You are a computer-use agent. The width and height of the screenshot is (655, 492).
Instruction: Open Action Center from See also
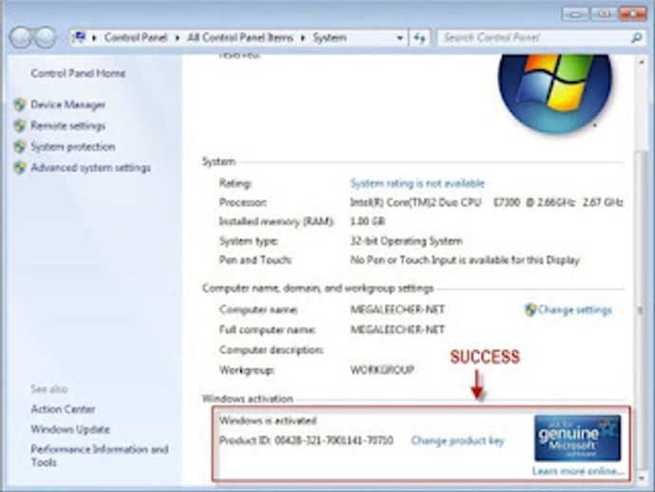tap(63, 409)
